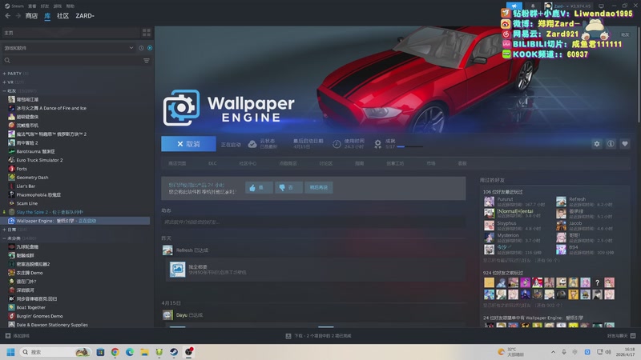Open the downloads status at bottom

coord(318,336)
